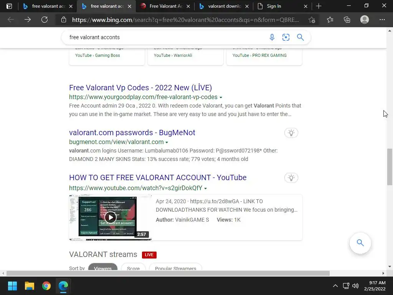393x295 pixels.
Task: Open volume control tray icon
Action: pos(355,286)
